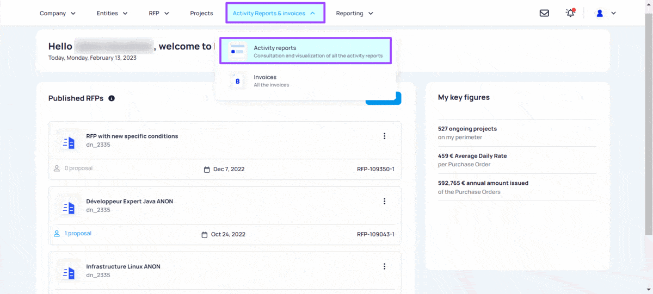Open options menu for RFP with new specific conditions

coord(384,136)
